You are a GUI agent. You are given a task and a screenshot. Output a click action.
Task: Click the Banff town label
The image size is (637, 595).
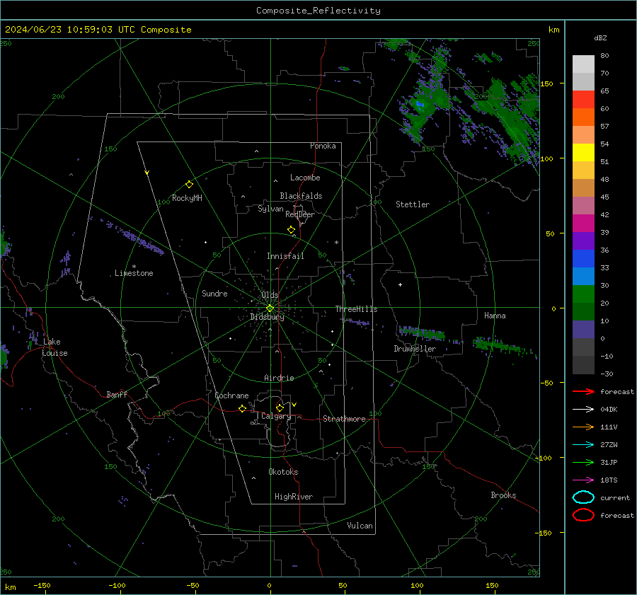[117, 394]
